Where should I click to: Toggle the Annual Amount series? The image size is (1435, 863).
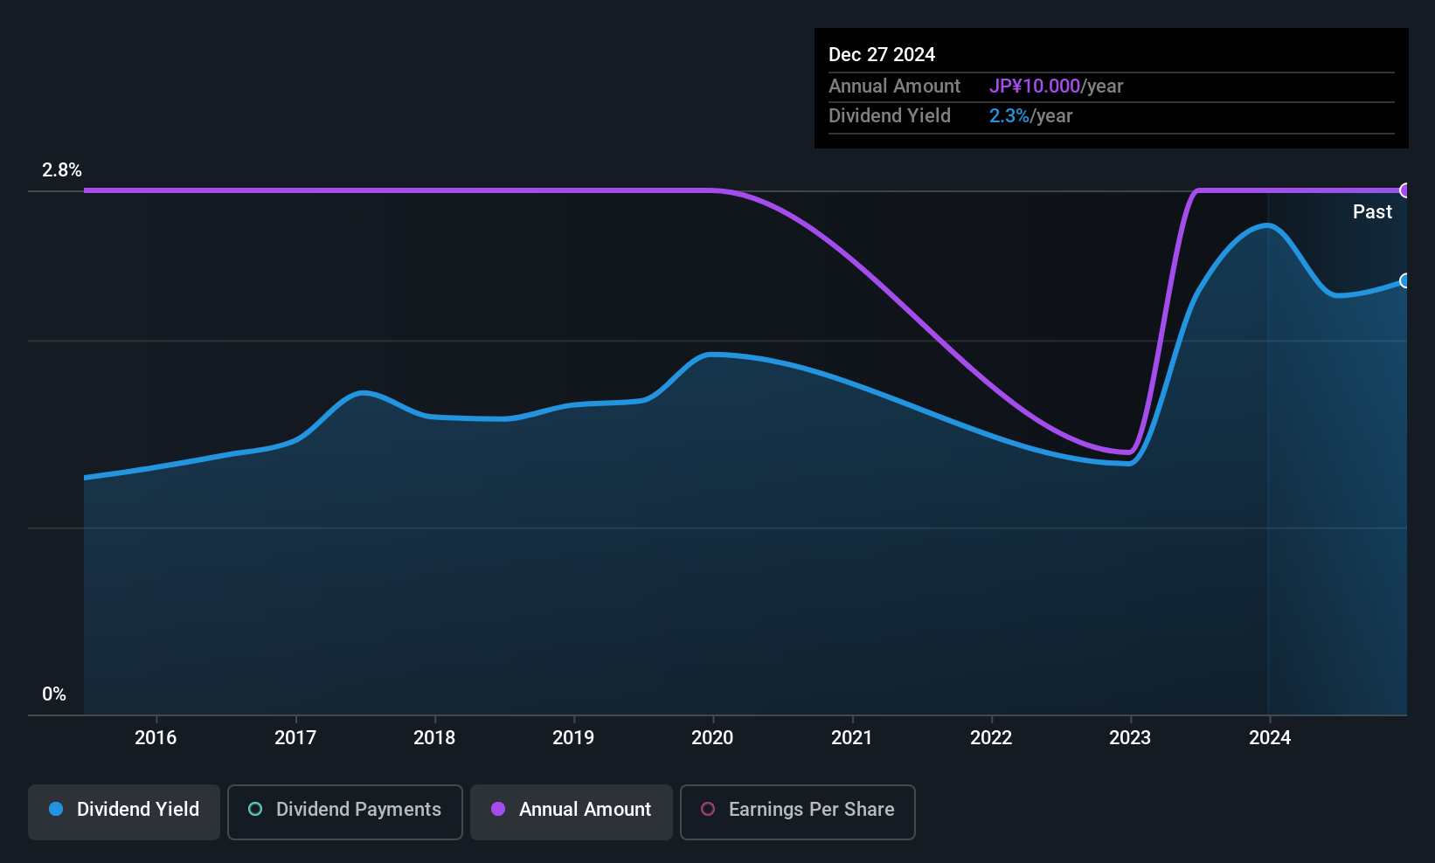tap(572, 812)
